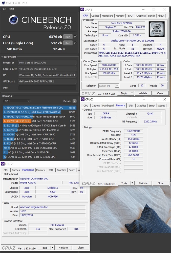
Task: Click the DRAM Frequency value 1399.9 MHz
Action: pos(133,131)
